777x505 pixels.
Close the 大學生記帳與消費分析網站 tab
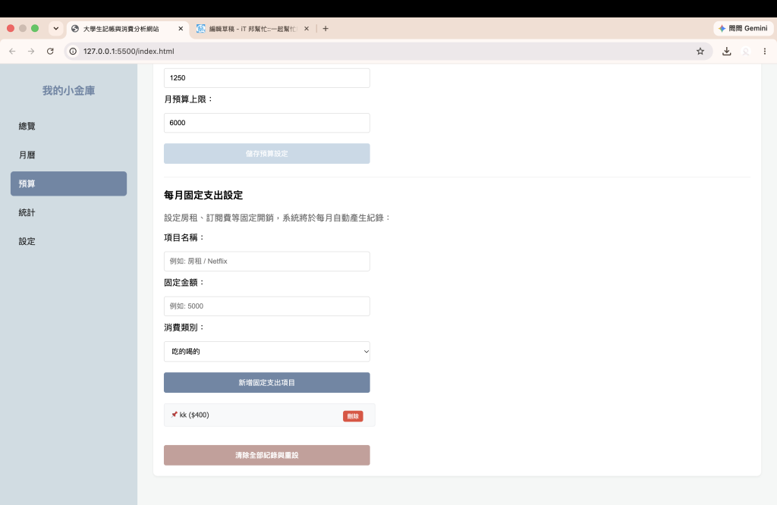[x=181, y=29]
